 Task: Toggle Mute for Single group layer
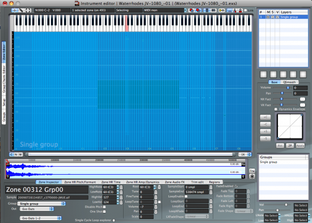[268, 17]
